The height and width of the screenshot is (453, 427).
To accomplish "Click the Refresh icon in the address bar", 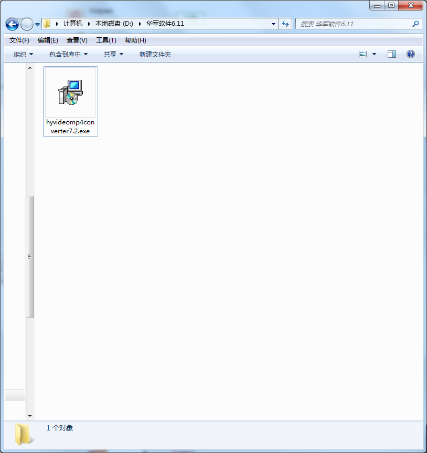I will (285, 24).
